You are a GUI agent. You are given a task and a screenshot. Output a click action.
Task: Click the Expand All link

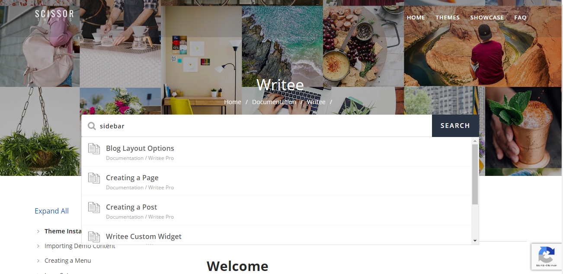point(51,211)
